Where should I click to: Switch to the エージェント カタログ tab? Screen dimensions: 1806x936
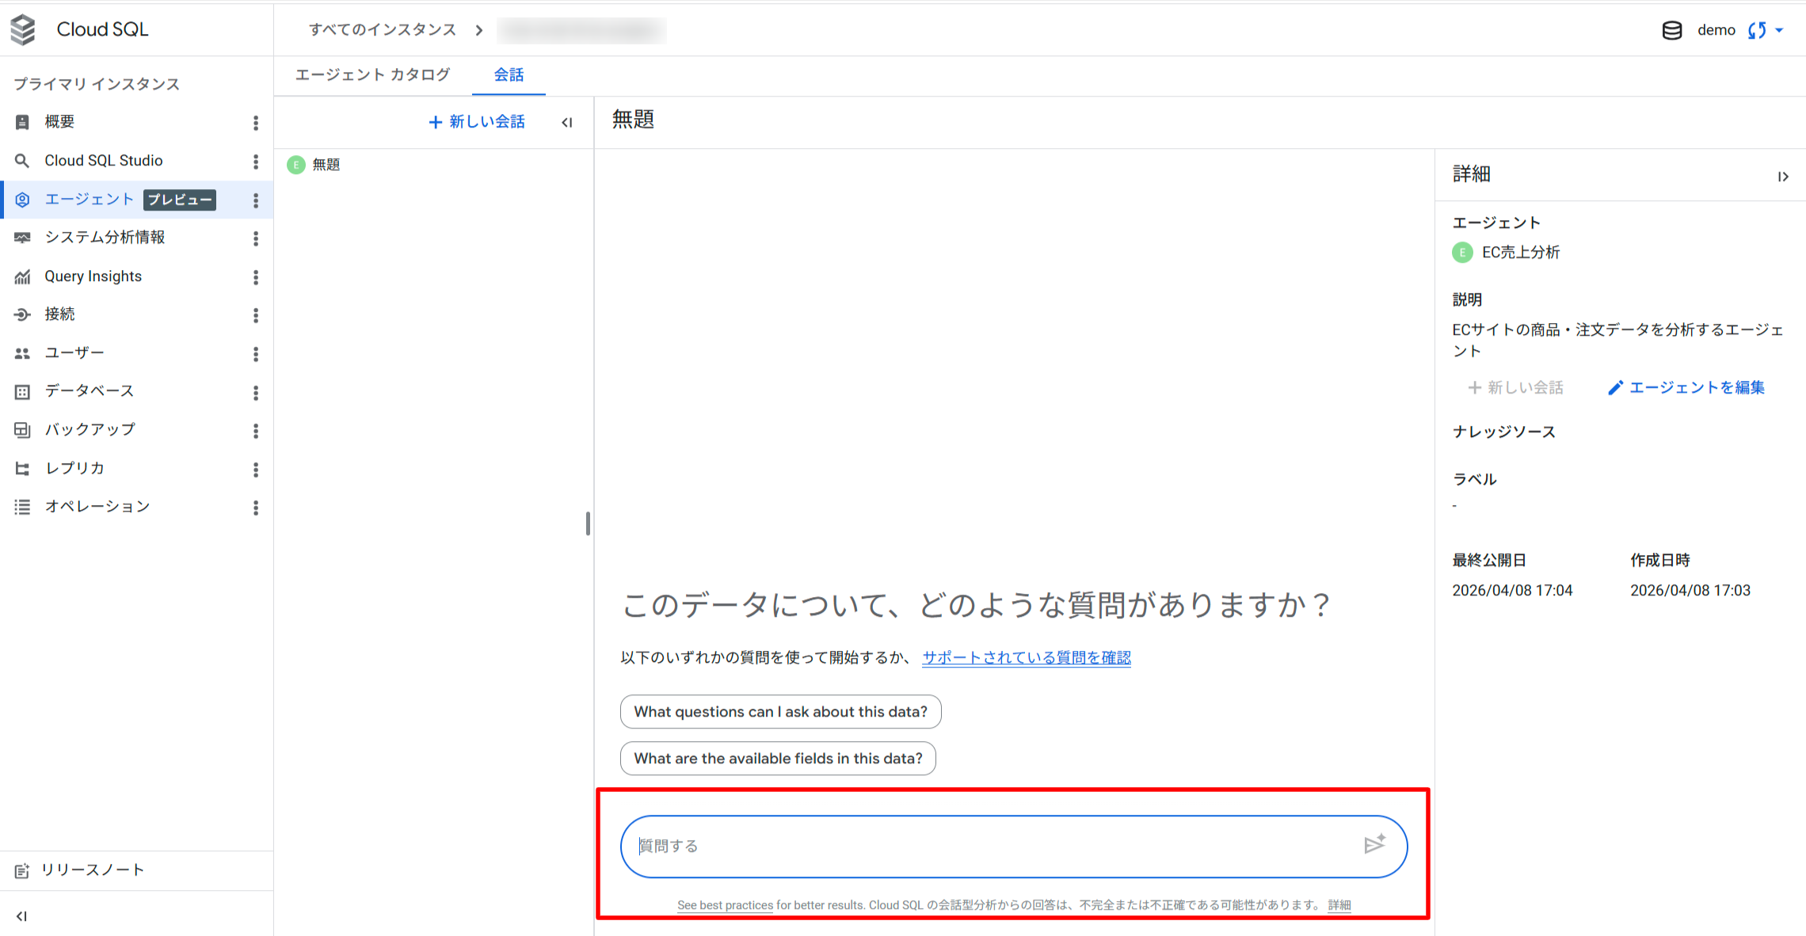[x=371, y=74]
